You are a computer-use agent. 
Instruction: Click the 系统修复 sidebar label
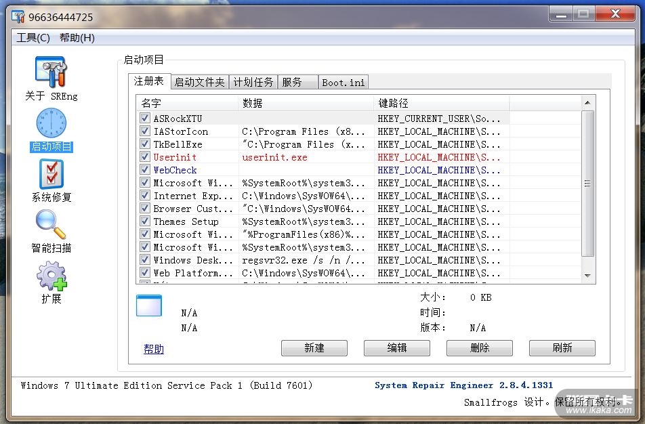51,197
